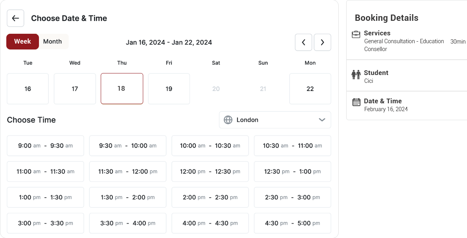Click the Student people icon
Screen dimensions: 467x238
pyautogui.click(x=356, y=74)
